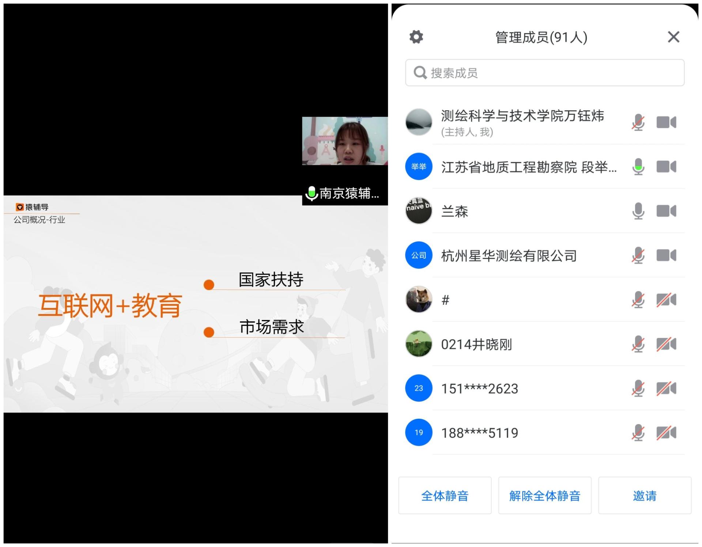
Task: Mute 江苏省地质工程勘察院 member's microphone
Action: coord(638,167)
